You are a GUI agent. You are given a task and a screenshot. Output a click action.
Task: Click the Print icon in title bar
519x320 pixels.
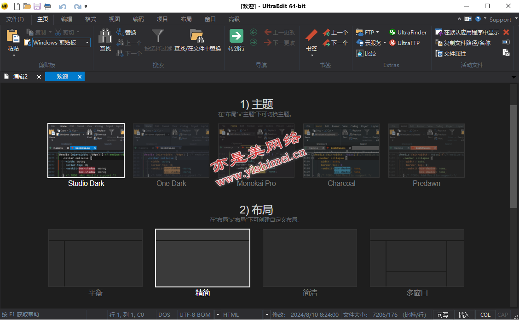(47, 6)
